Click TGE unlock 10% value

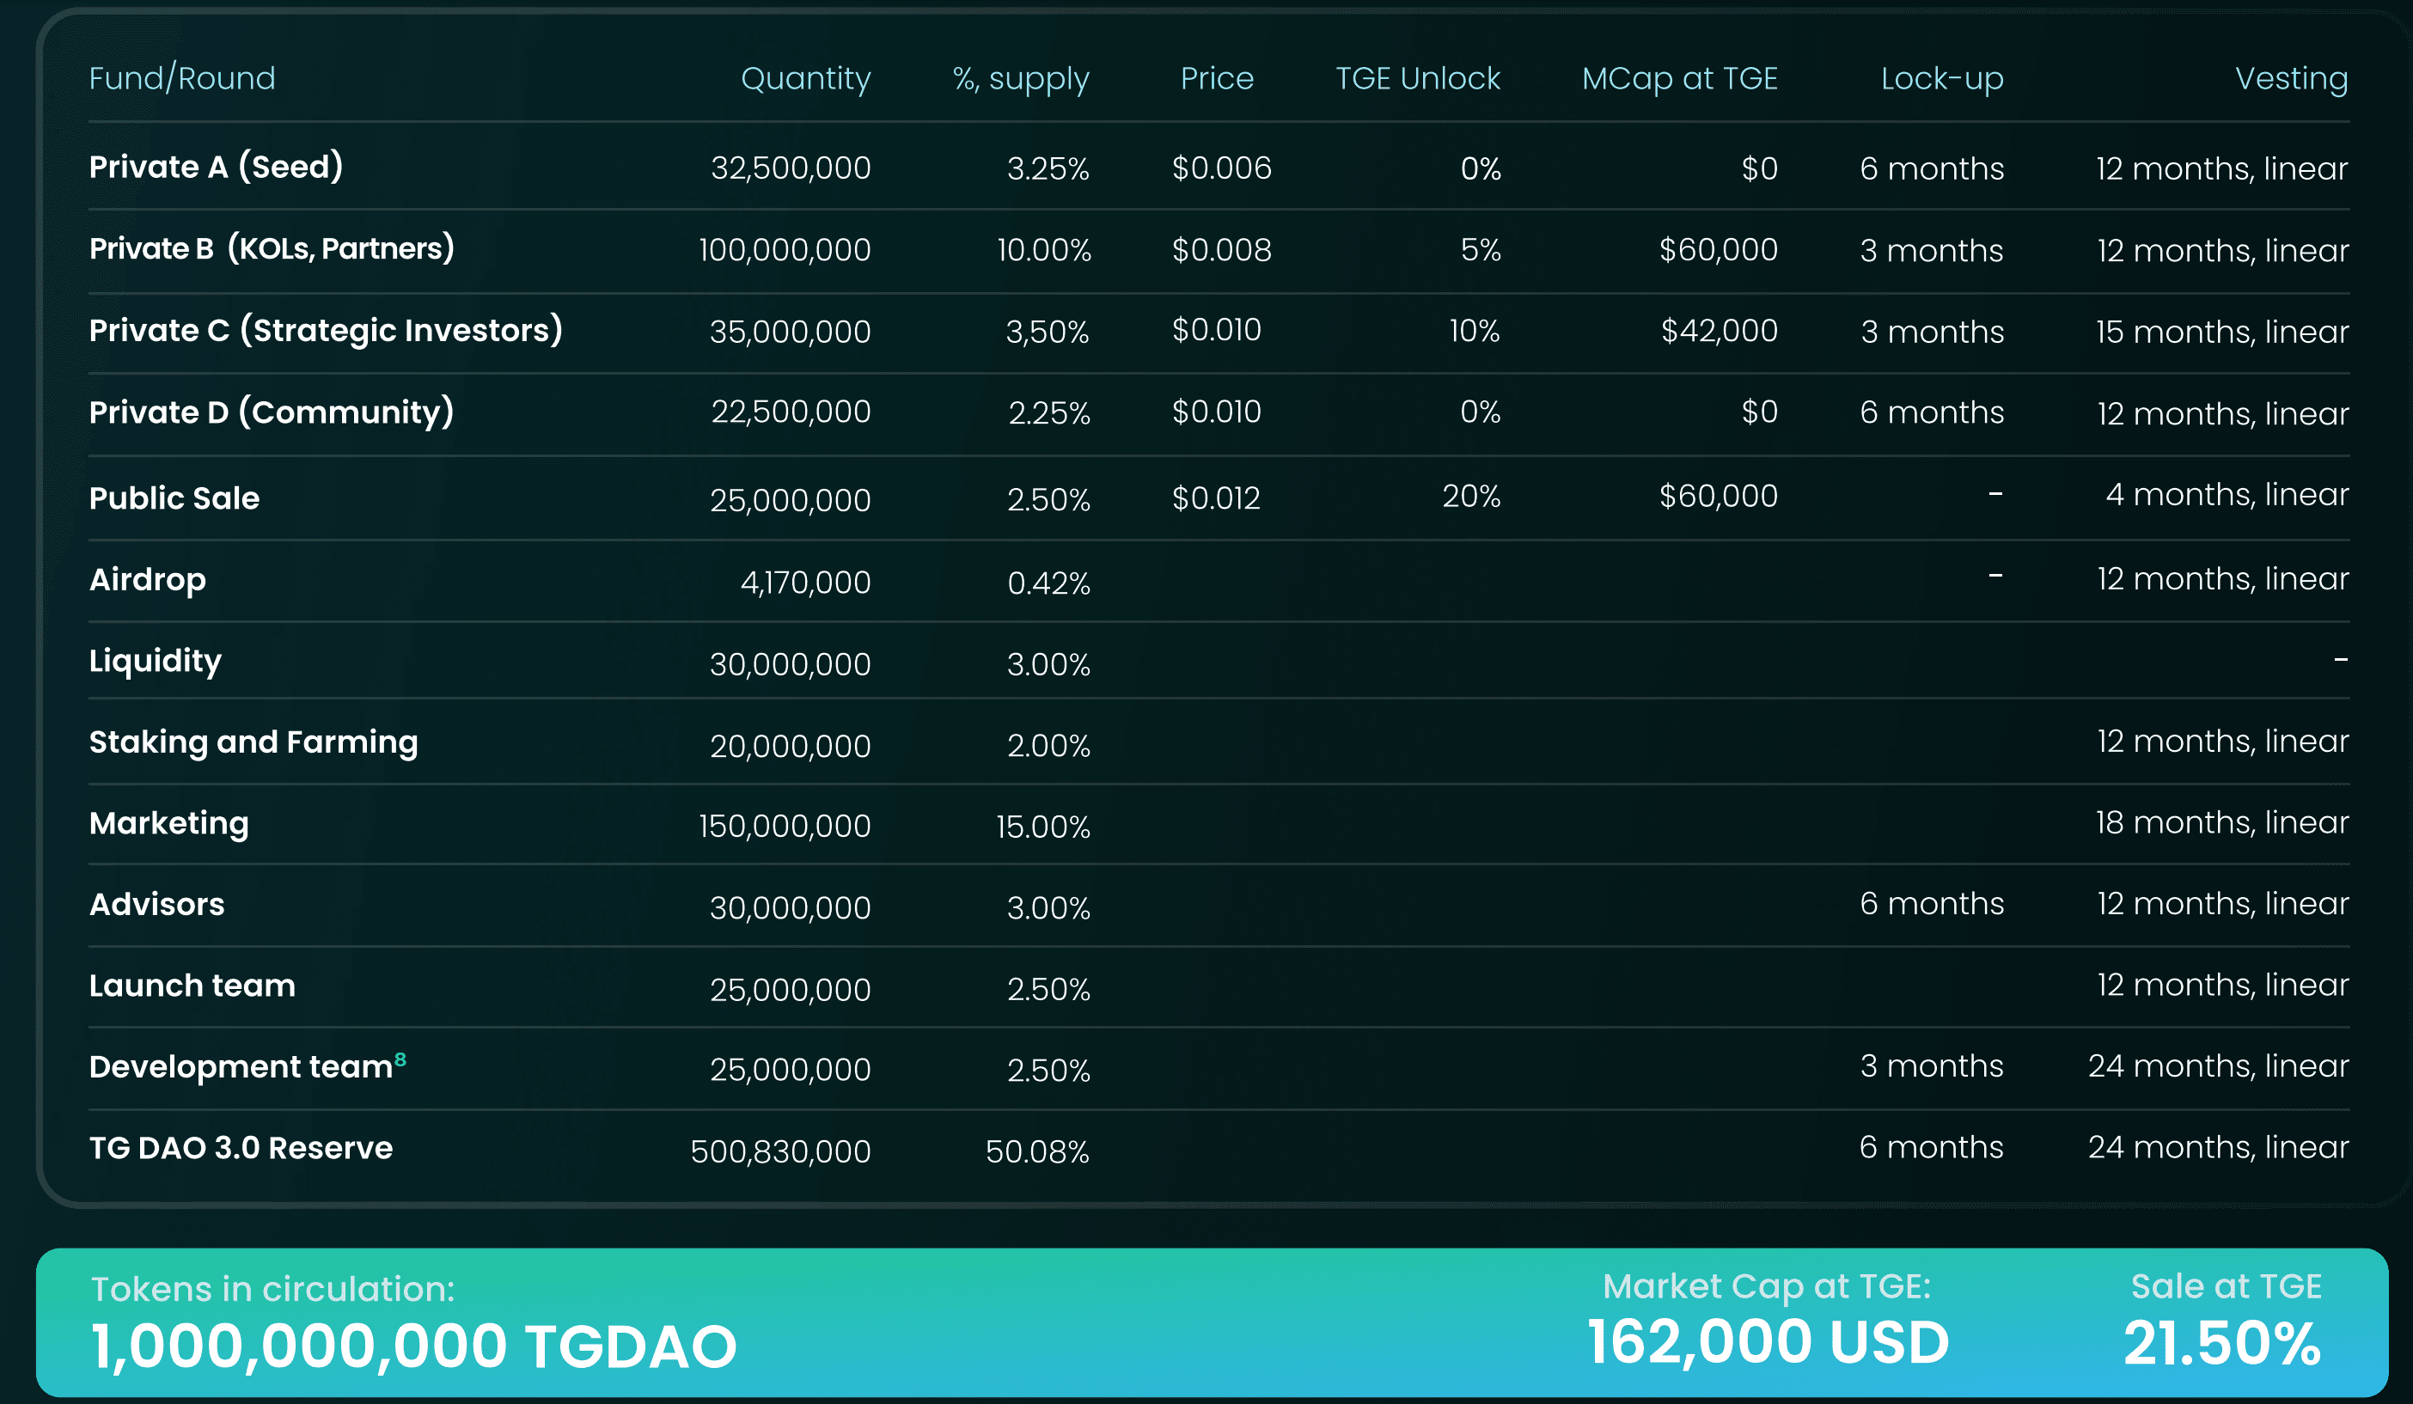pyautogui.click(x=1474, y=332)
